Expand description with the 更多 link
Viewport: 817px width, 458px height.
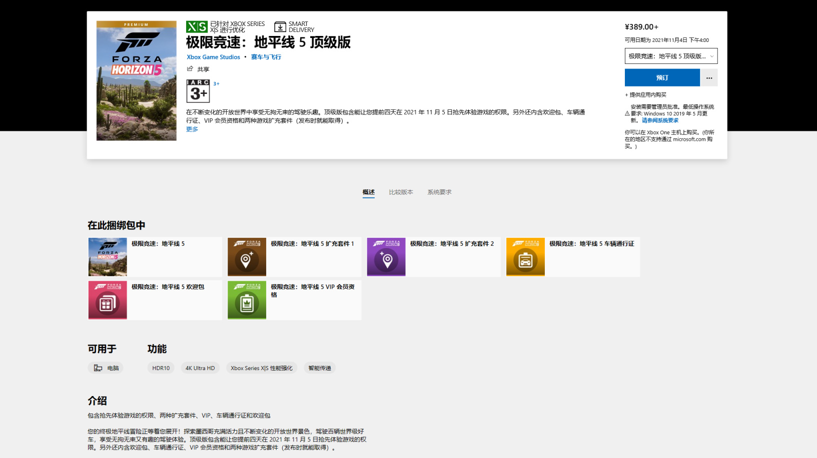pos(192,129)
